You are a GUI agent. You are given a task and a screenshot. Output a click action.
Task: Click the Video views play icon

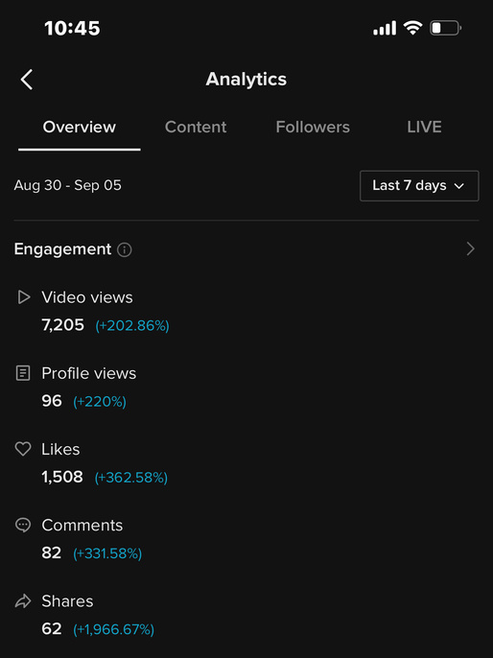tap(23, 297)
